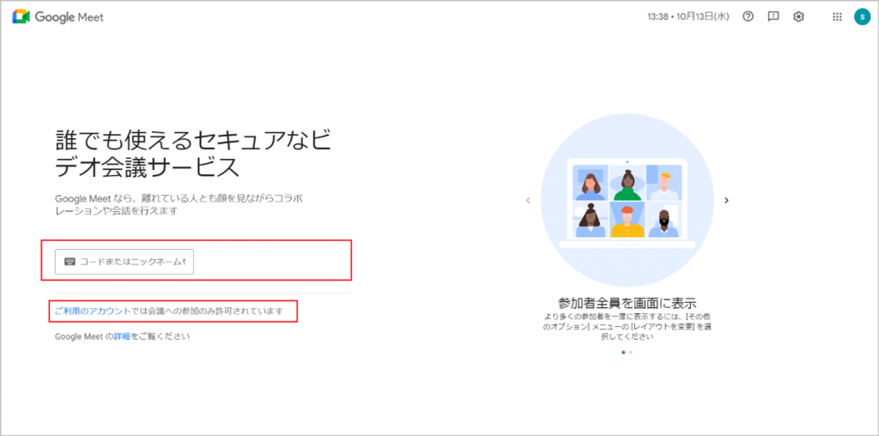Open the account avatar S
Screen dimensions: 879x436
pyautogui.click(x=861, y=17)
